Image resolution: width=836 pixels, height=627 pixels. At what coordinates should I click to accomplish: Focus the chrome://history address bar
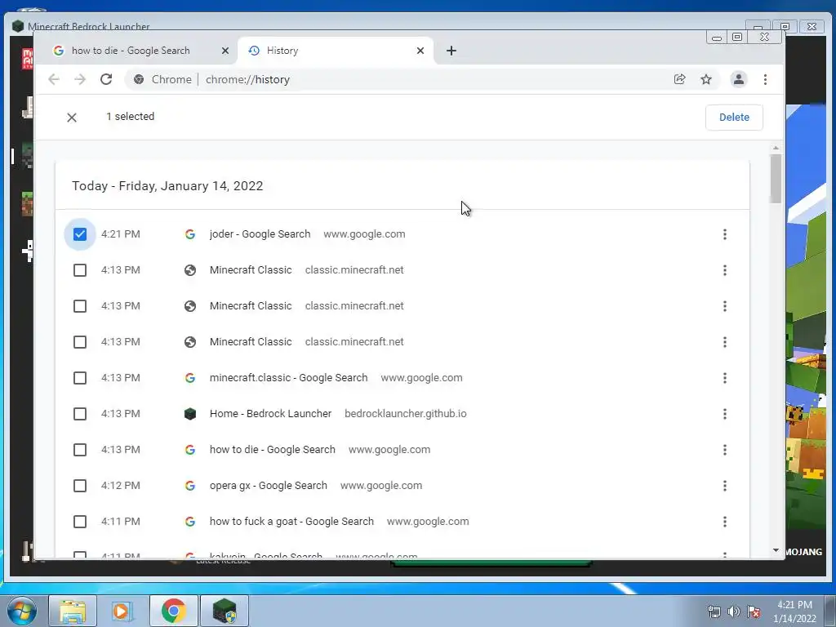[394, 79]
